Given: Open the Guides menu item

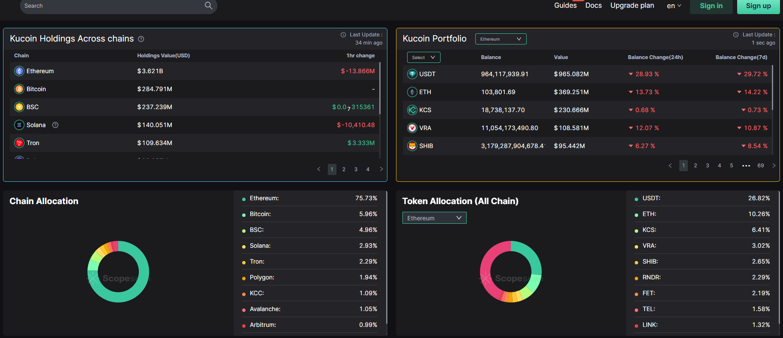Looking at the screenshot, I should point(565,6).
